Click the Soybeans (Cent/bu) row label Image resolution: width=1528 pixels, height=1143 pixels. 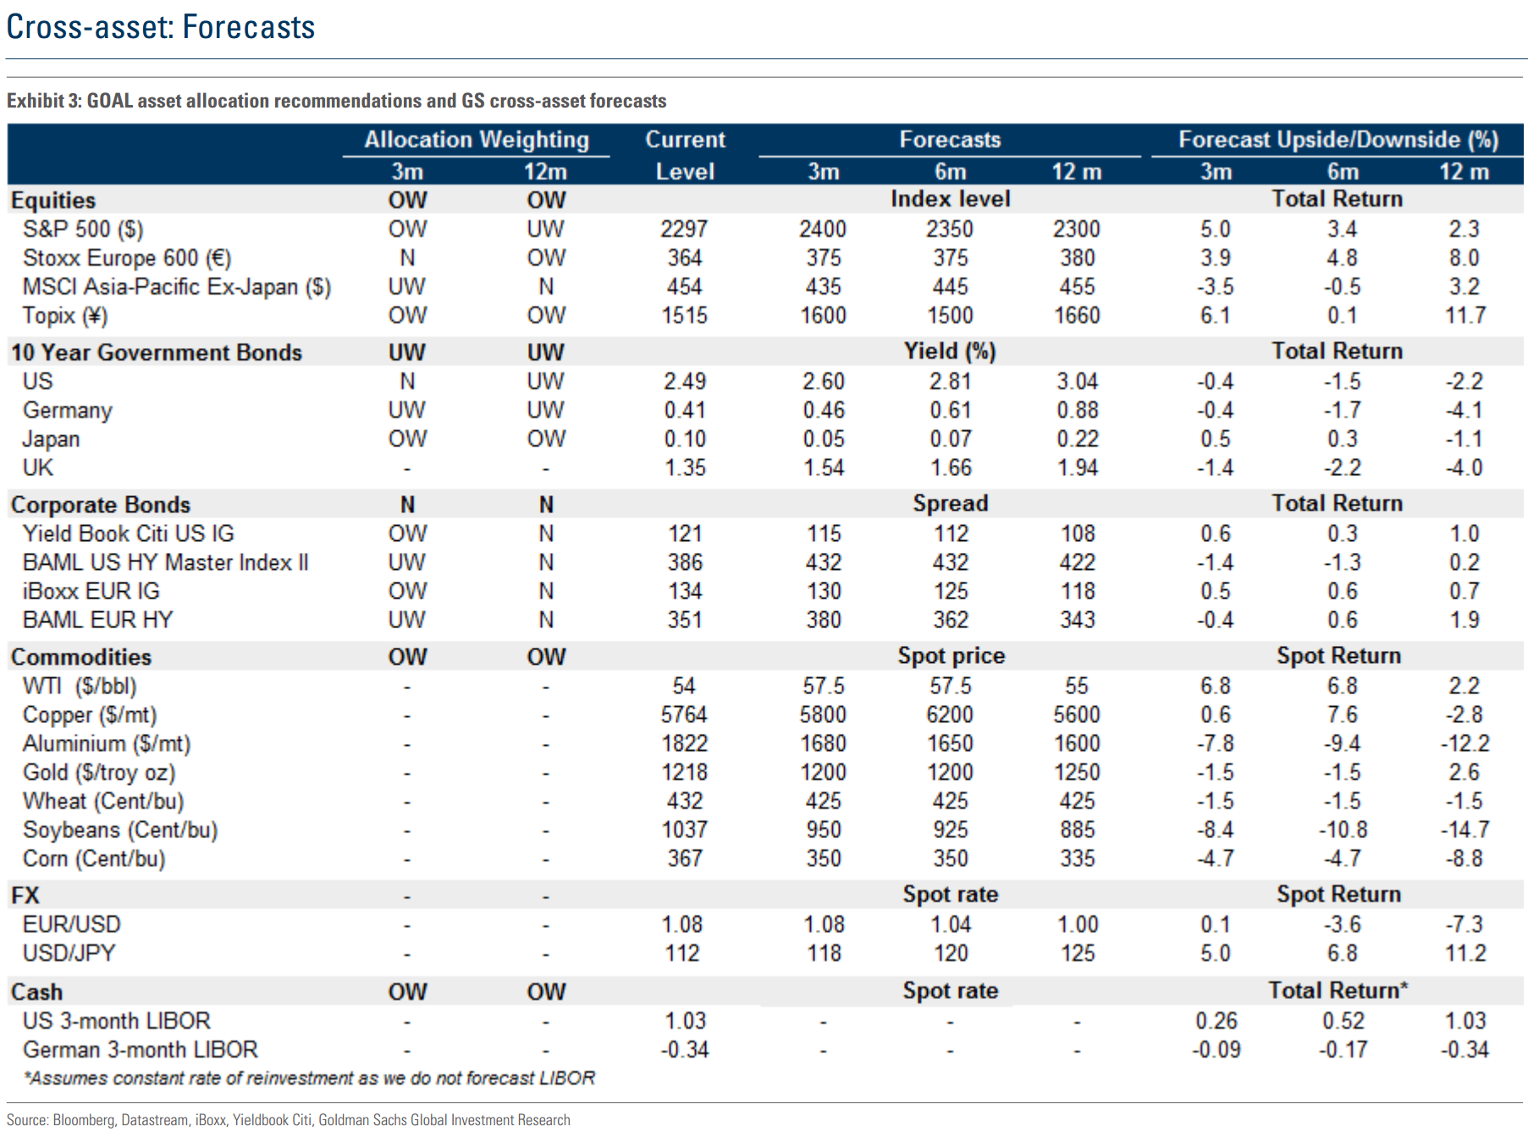pos(120,831)
